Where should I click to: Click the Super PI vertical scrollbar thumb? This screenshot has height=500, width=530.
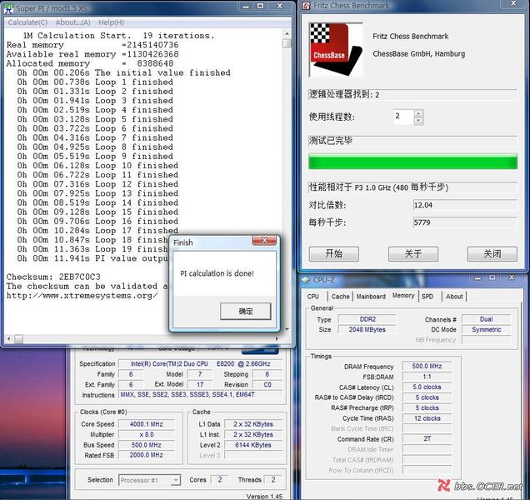[287, 43]
